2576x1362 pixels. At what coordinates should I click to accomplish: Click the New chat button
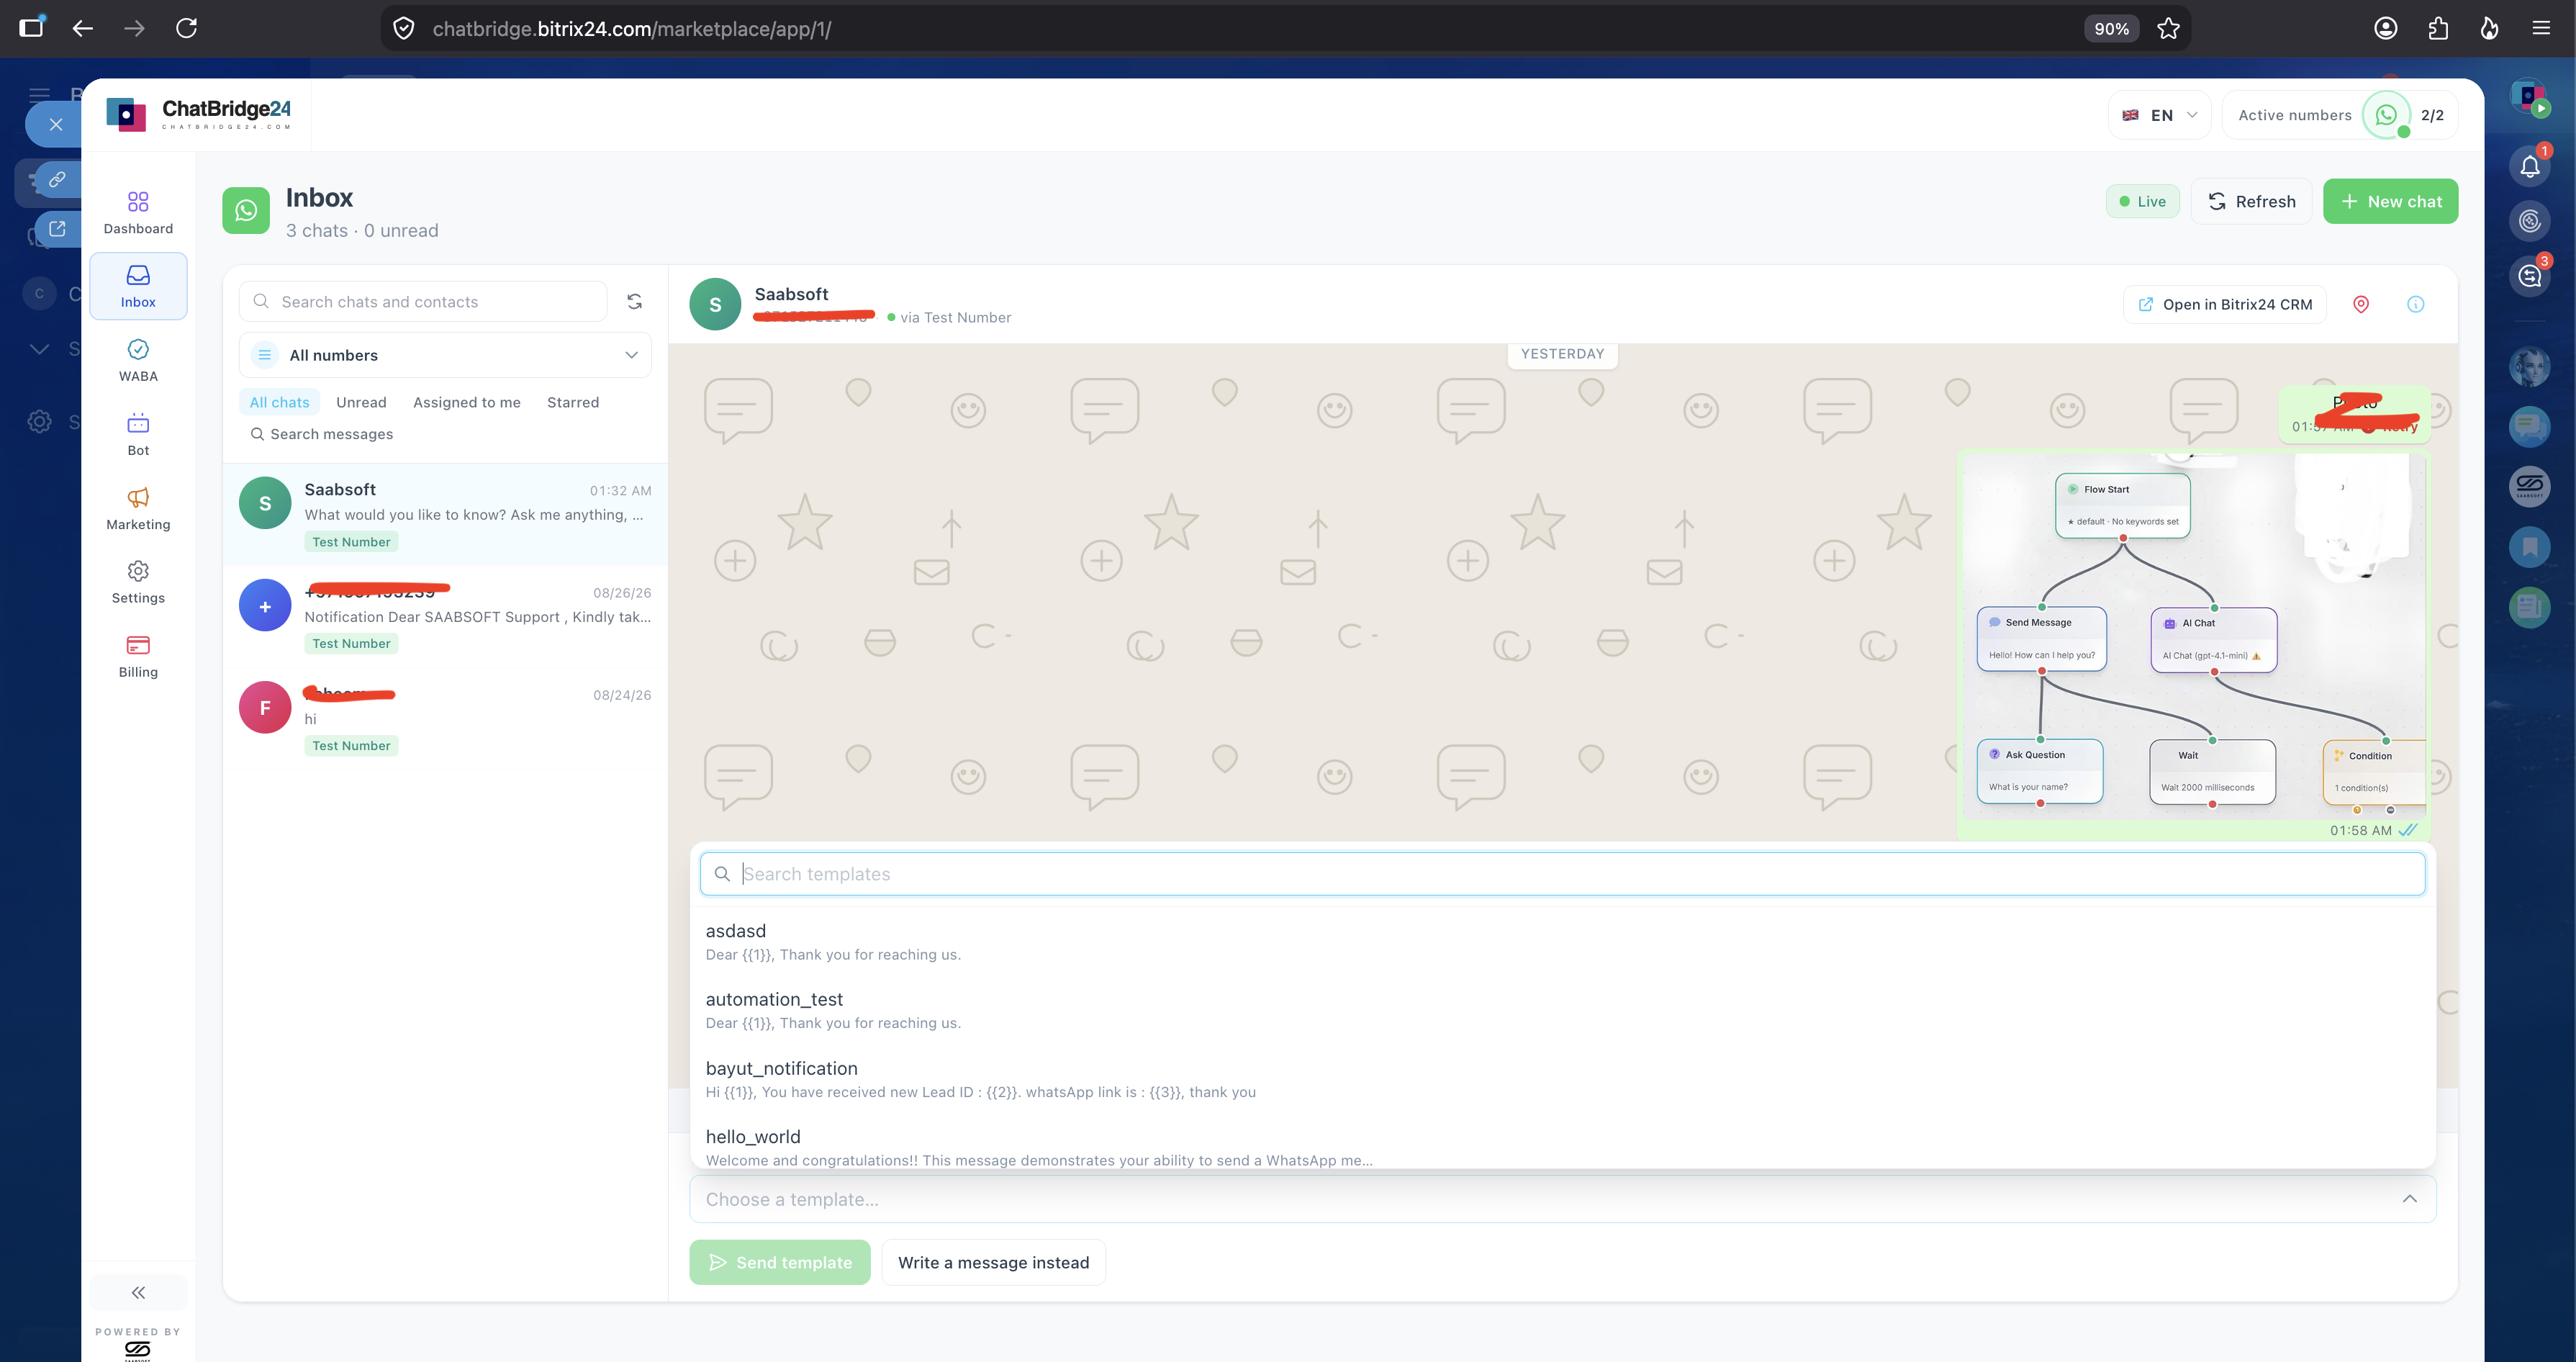2390,201
